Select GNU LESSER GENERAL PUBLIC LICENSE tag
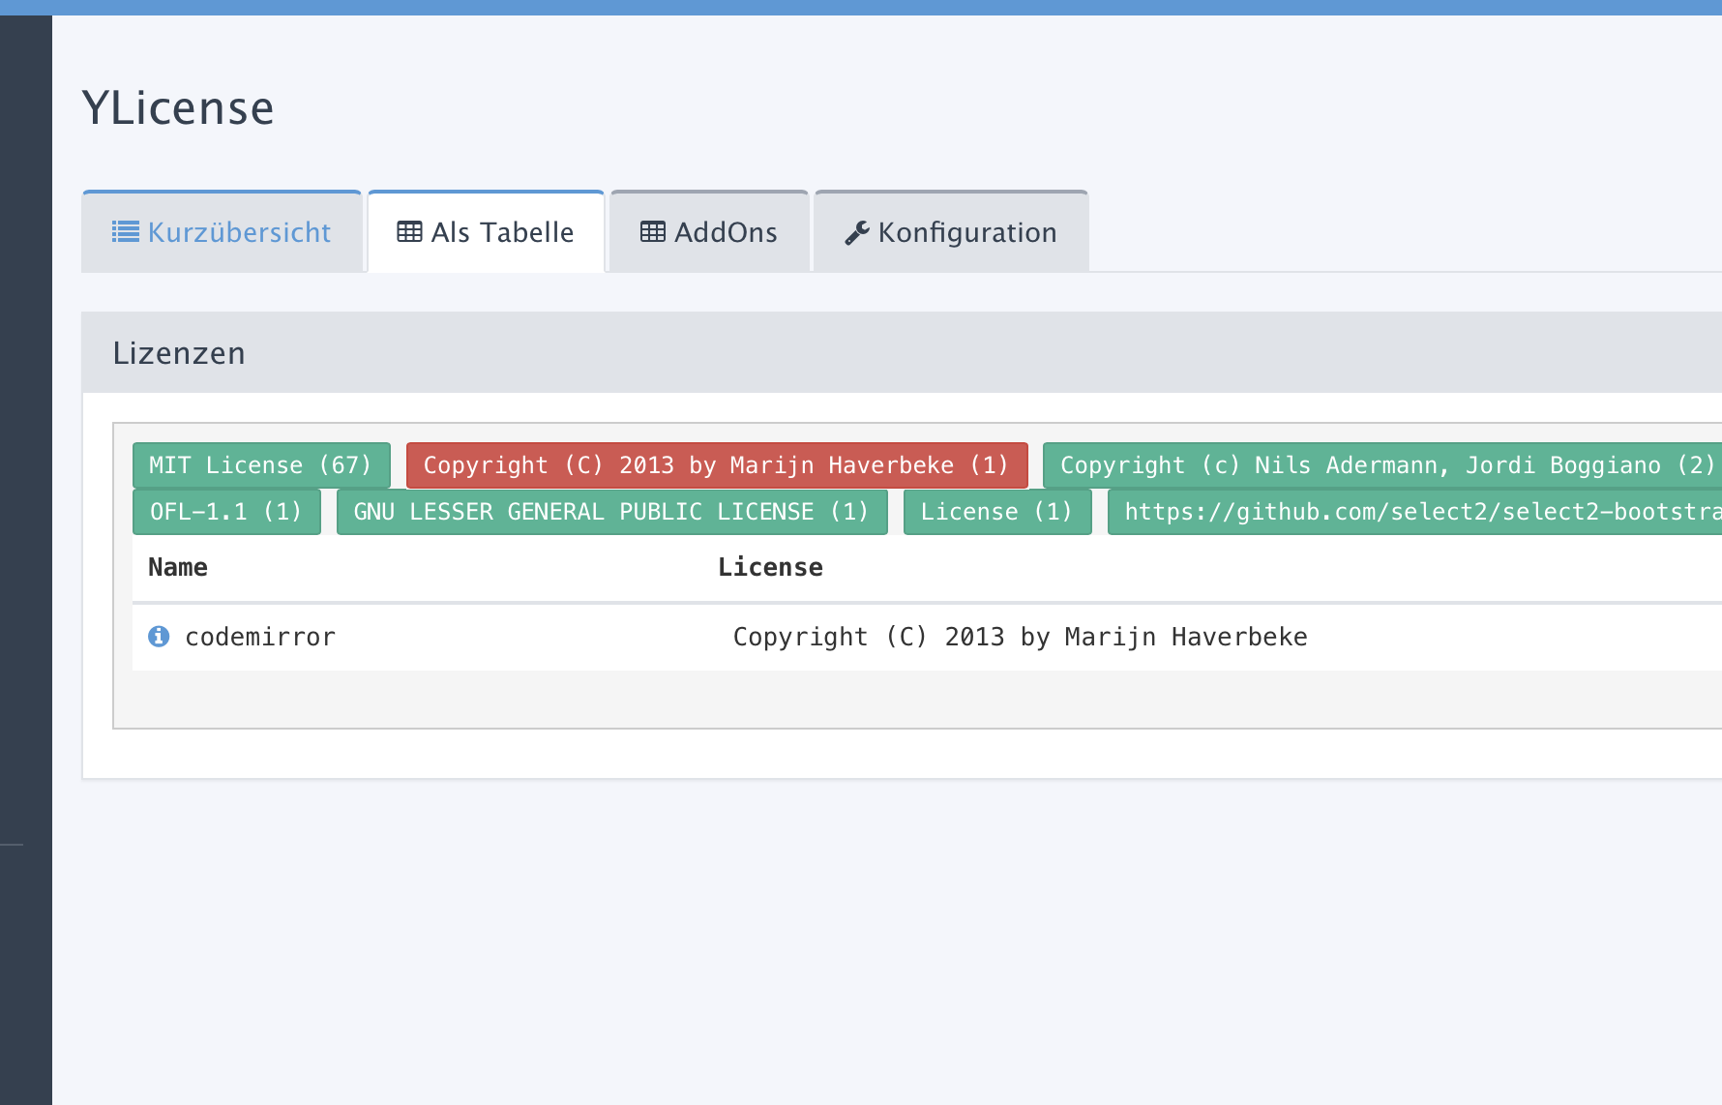Viewport: 1722px width, 1105px height. (611, 512)
